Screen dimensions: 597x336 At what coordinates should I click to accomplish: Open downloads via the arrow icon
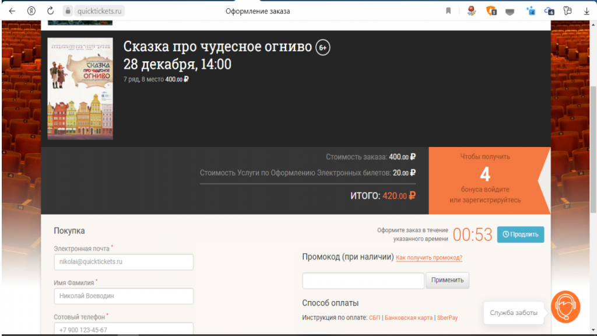point(587,10)
